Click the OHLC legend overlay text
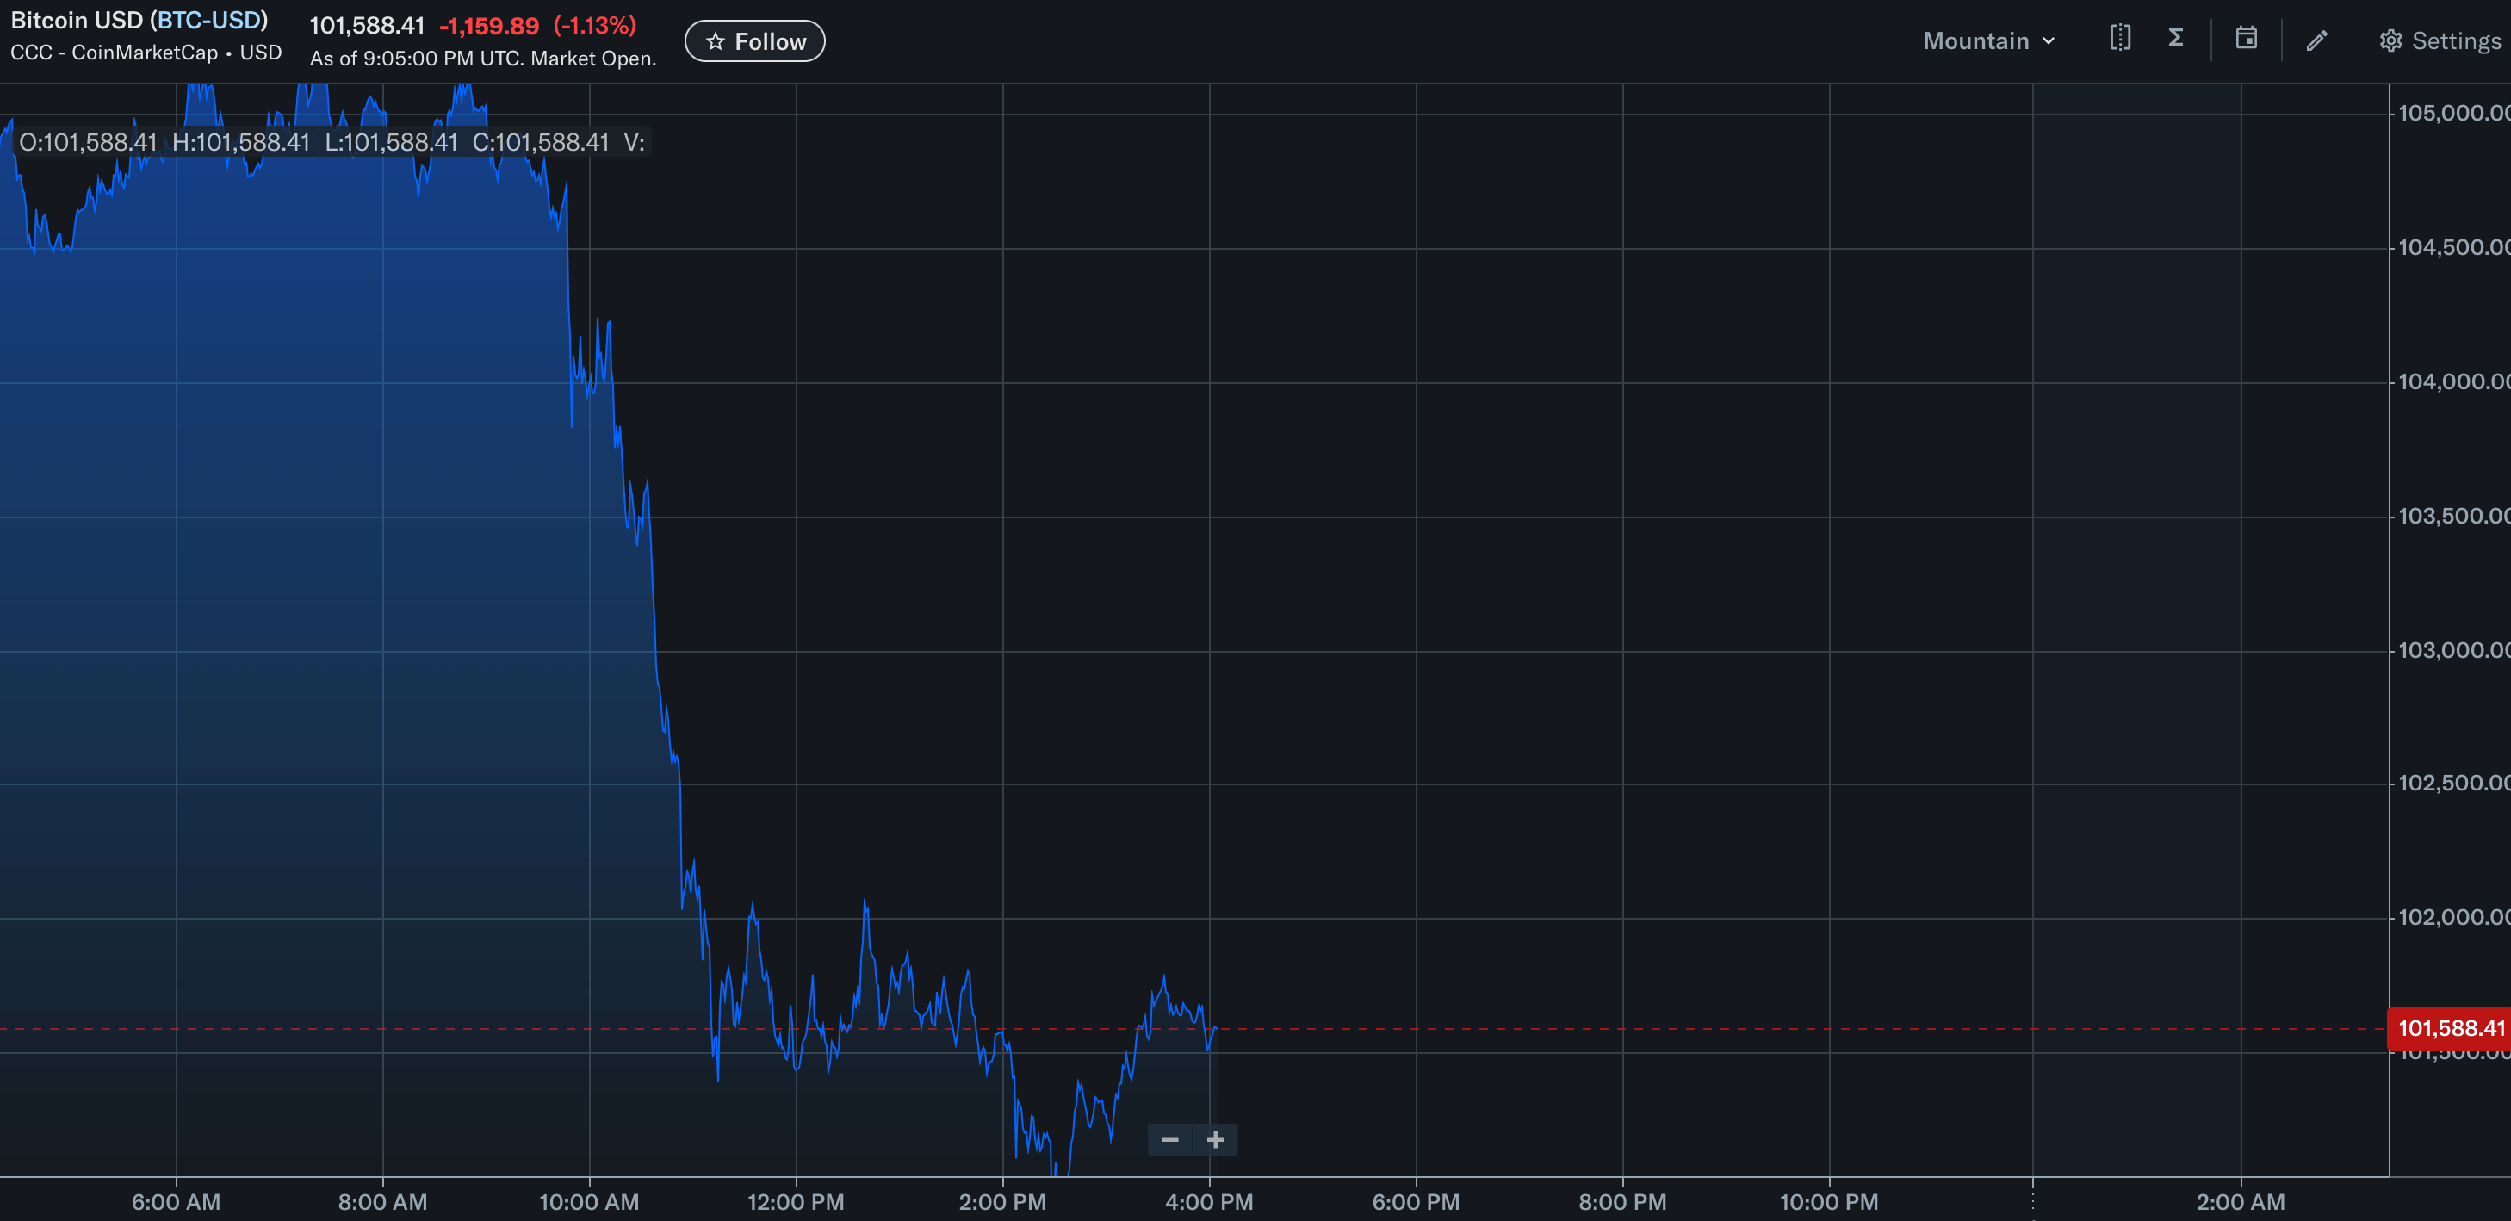Screen dimensions: 2511x1221 pyautogui.click(x=332, y=141)
